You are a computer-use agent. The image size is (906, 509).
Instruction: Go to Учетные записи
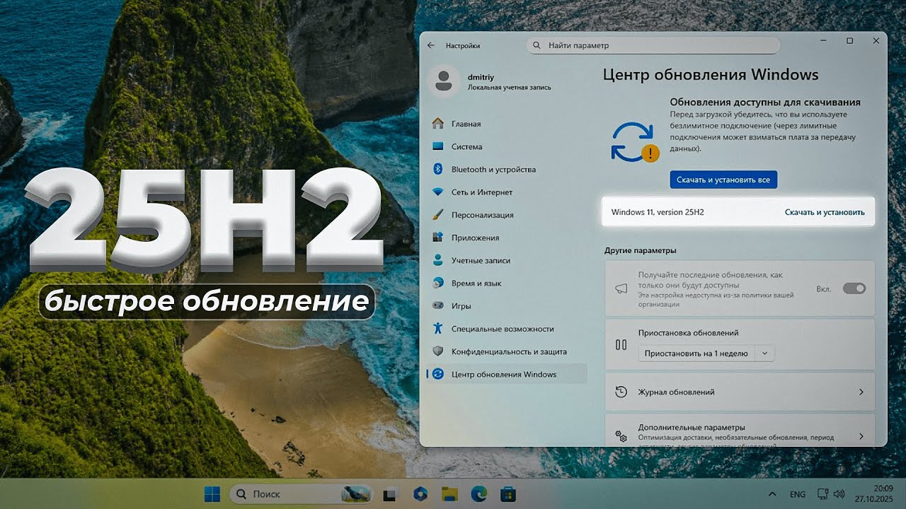click(507, 260)
